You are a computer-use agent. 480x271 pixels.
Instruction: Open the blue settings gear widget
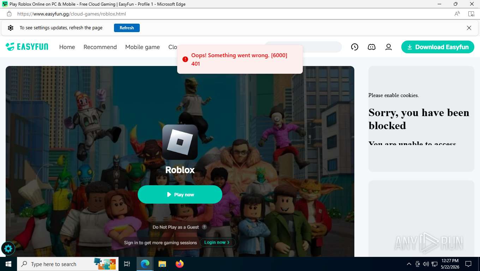pos(8,249)
